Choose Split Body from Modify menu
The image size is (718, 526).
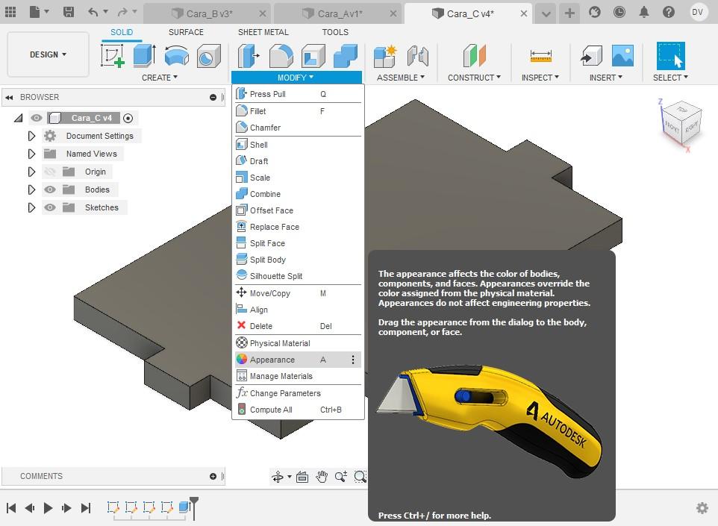298,260
